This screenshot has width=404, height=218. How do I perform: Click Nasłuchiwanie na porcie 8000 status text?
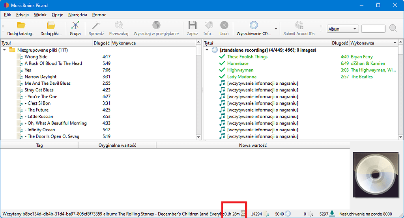coord(366,214)
